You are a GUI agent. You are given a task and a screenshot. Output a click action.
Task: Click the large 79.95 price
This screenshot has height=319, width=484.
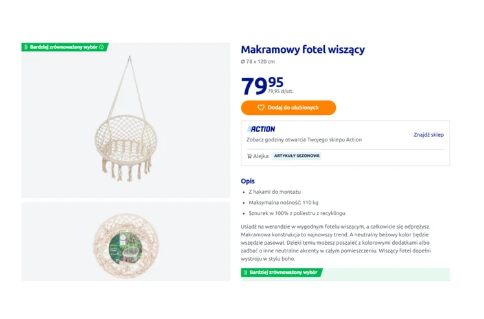tap(262, 86)
